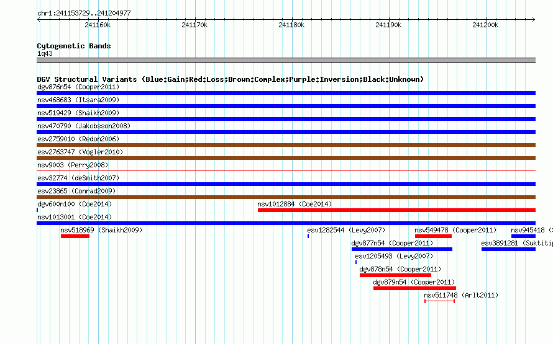553x344 pixels.
Task: Click the nsv945418 variant label
Action: coord(532,230)
